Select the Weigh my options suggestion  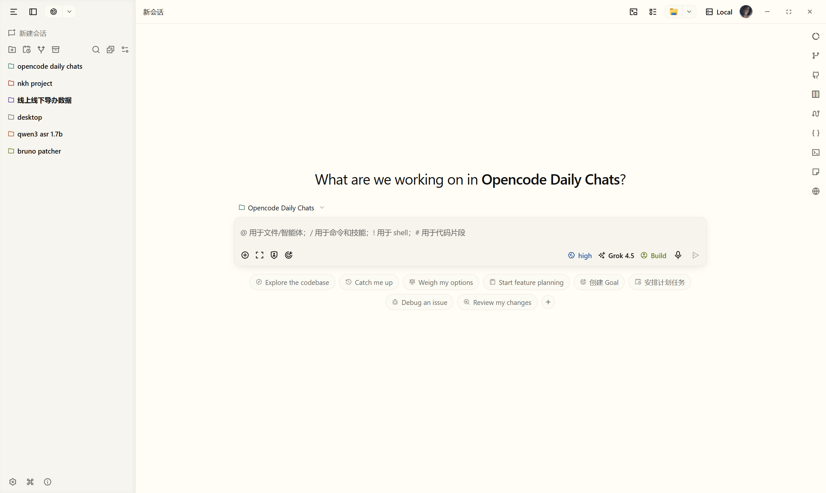click(441, 282)
